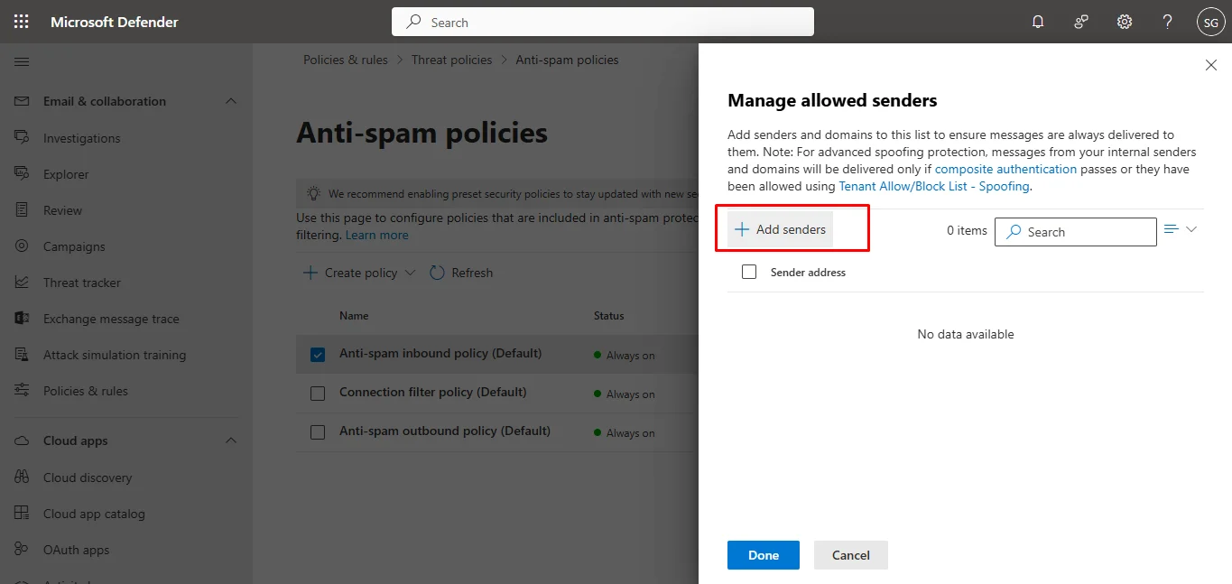Click the allowed senders Search field
1232x584 pixels.
tap(1076, 232)
